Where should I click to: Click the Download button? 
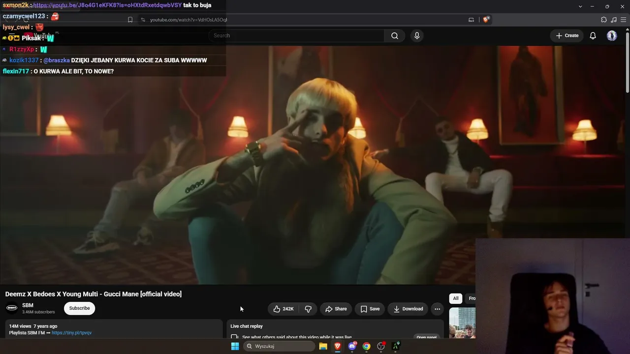[408, 309]
